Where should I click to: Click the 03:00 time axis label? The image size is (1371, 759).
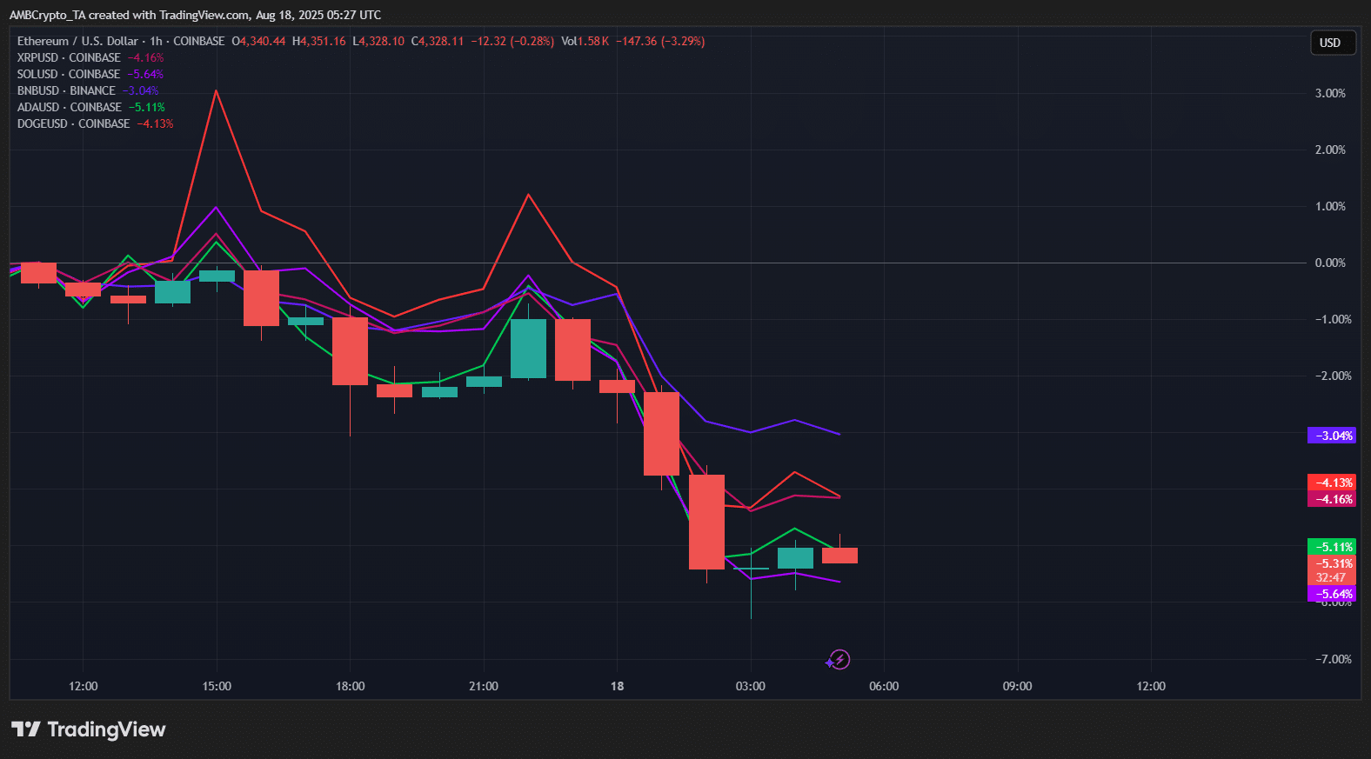click(751, 686)
